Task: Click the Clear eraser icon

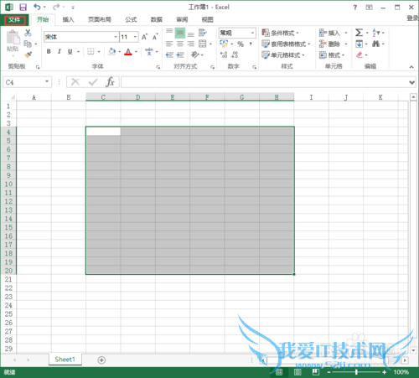Action: (360, 54)
